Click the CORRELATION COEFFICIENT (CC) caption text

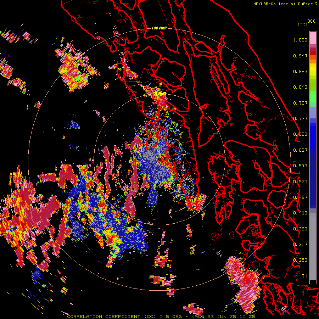[x=112, y=317]
